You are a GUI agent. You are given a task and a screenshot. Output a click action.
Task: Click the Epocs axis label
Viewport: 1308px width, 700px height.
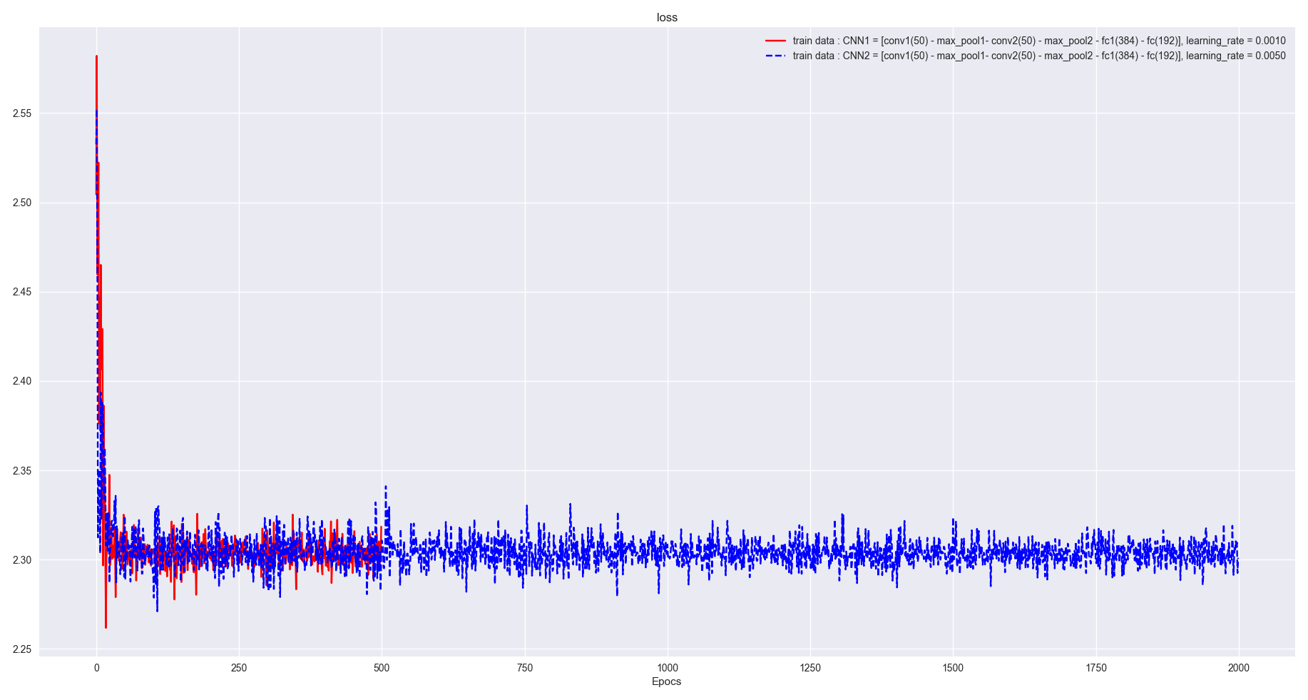666,681
